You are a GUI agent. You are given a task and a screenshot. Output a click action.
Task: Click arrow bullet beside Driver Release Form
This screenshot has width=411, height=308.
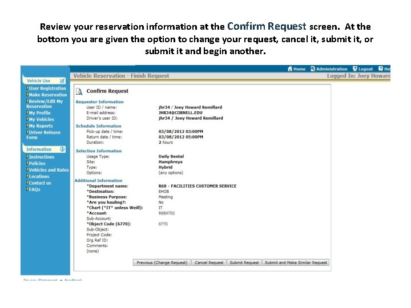27,132
